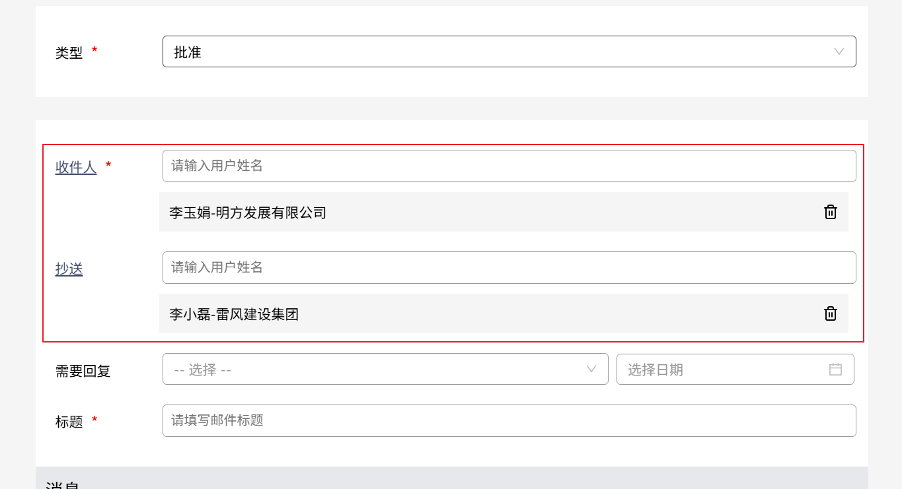Click the red asterisk beside 收件人

click(x=108, y=165)
